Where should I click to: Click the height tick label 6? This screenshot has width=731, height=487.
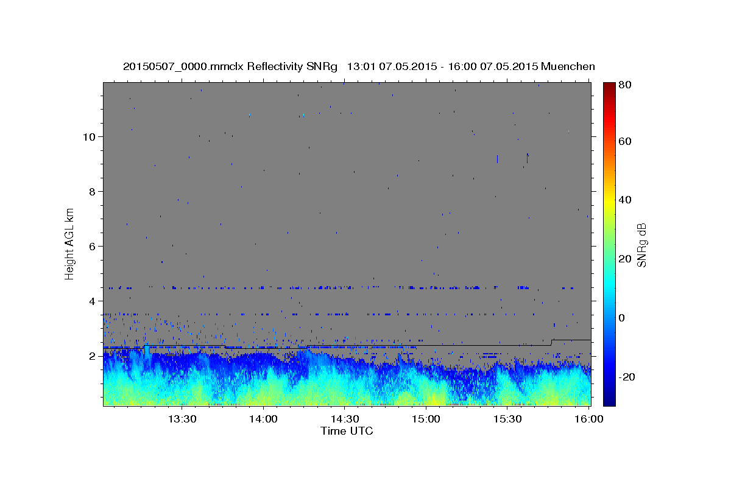point(93,247)
